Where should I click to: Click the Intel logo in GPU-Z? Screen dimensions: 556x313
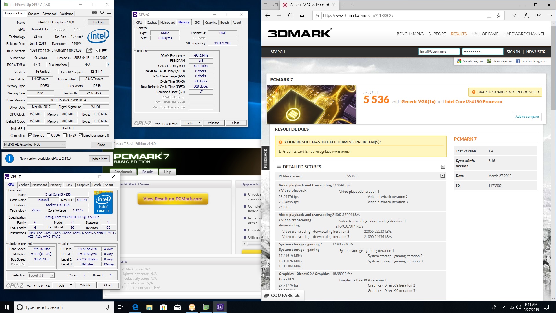(98, 36)
